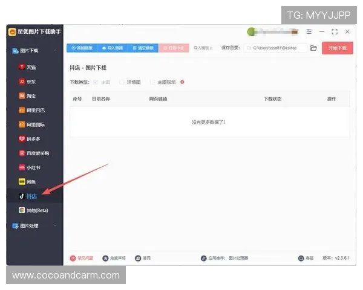The image size is (363, 290).
Task: Start the download with 开始下载
Action: (x=338, y=48)
